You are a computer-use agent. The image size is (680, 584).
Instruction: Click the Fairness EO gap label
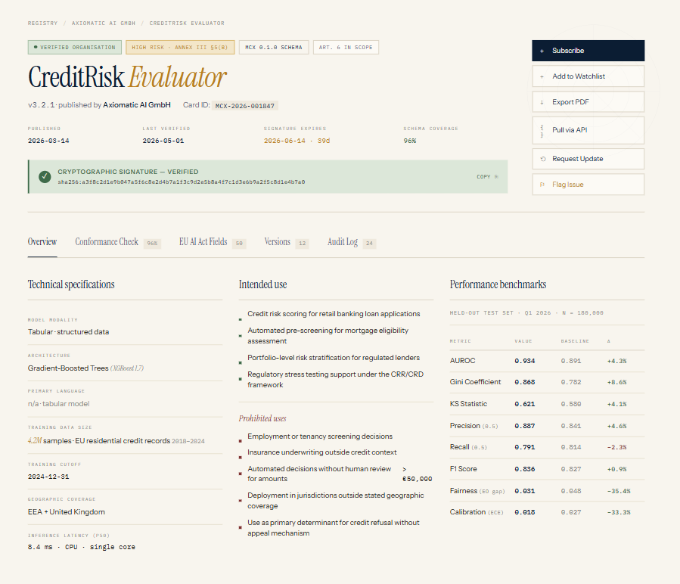point(477,491)
